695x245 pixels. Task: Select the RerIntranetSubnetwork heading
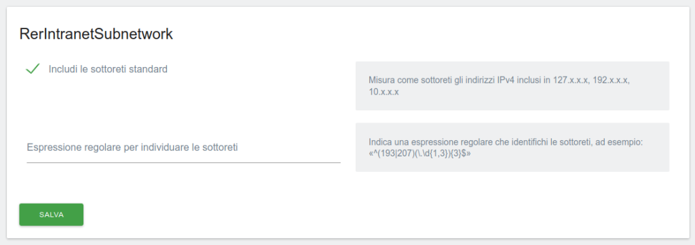click(x=96, y=34)
